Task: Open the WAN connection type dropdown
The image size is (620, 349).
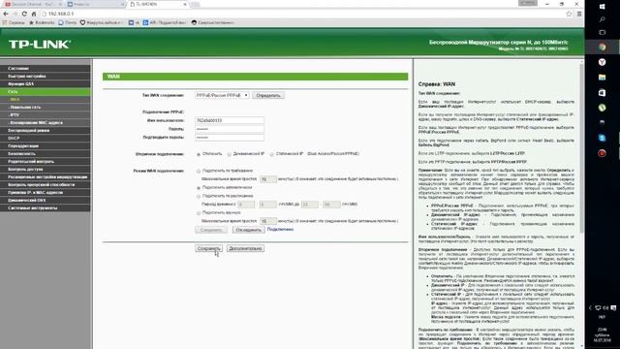Action: coord(222,95)
